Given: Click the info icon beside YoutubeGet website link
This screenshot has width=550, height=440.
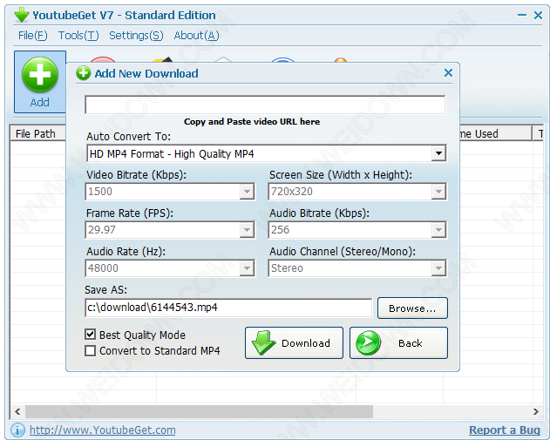Looking at the screenshot, I should 17,430.
